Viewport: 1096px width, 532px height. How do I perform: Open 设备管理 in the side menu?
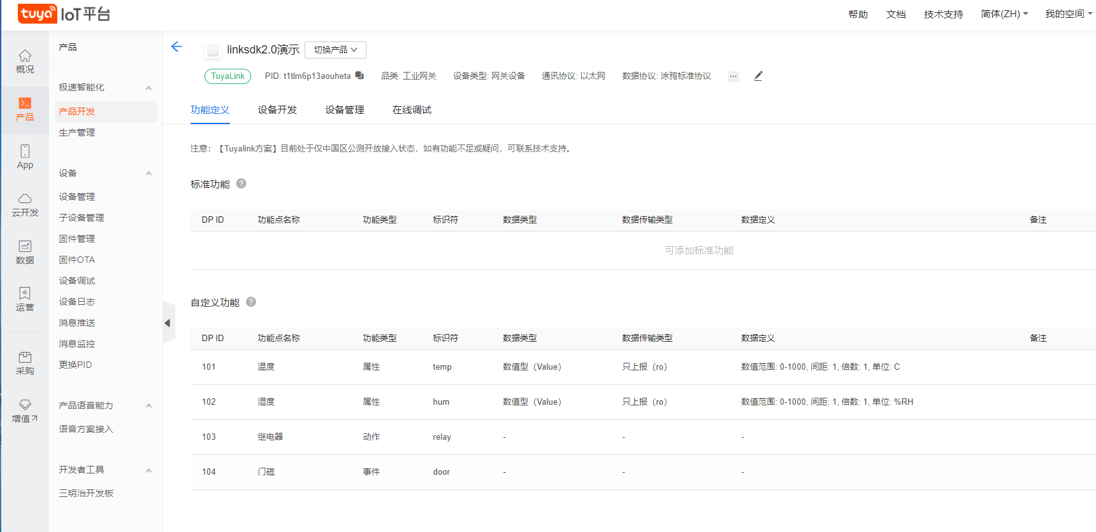(x=77, y=197)
